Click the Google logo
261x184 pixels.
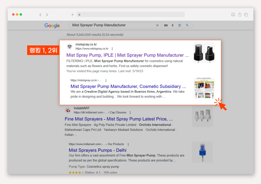pyautogui.click(x=52, y=26)
